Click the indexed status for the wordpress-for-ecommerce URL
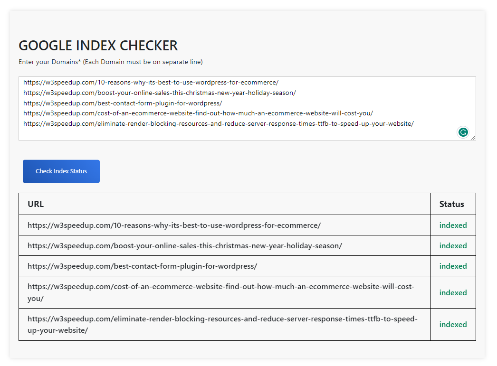The image size is (497, 366). [453, 225]
